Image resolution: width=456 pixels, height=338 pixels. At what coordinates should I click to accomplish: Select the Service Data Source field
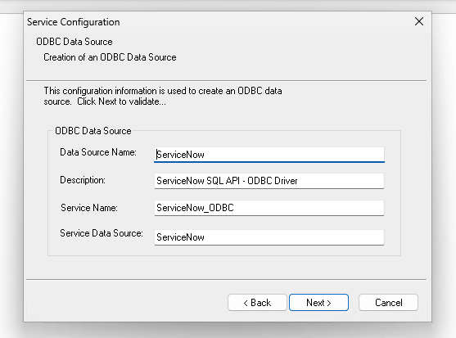click(269, 237)
